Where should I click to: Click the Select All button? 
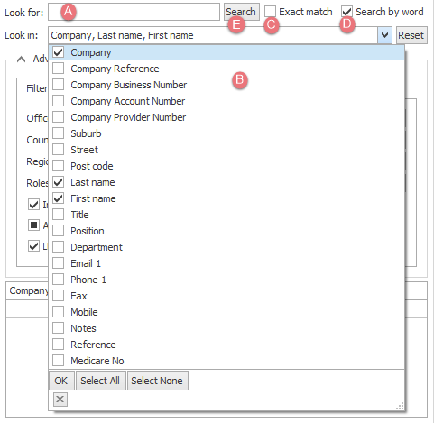click(x=100, y=381)
